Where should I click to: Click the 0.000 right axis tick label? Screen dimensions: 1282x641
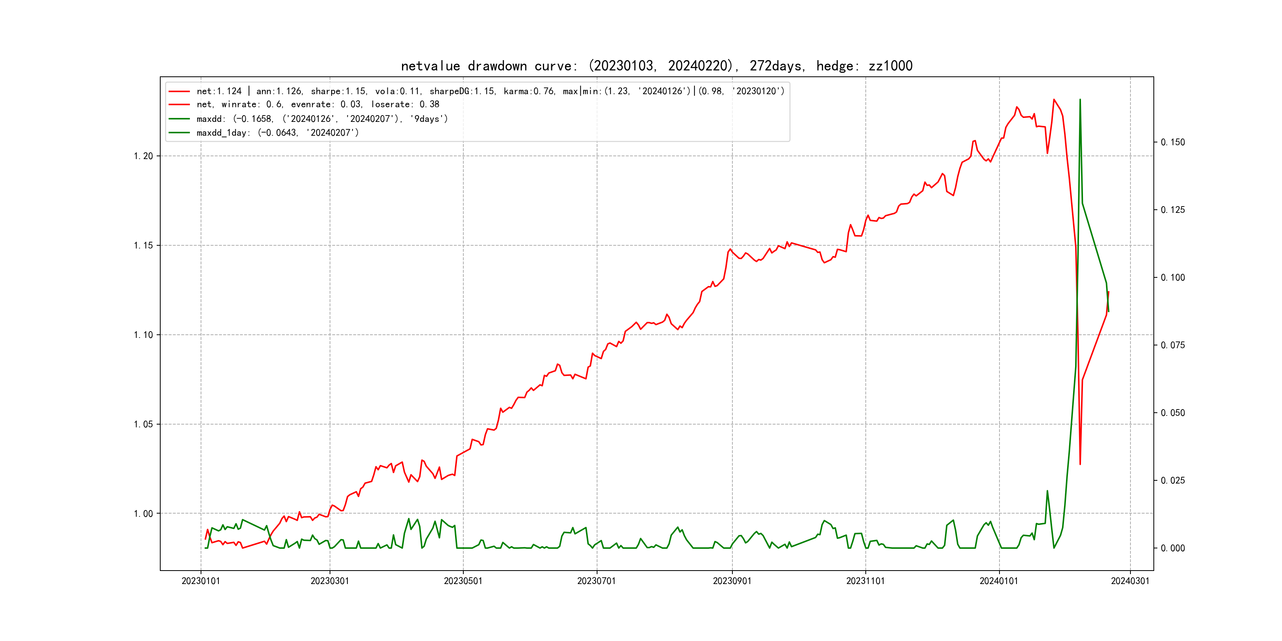1172,548
